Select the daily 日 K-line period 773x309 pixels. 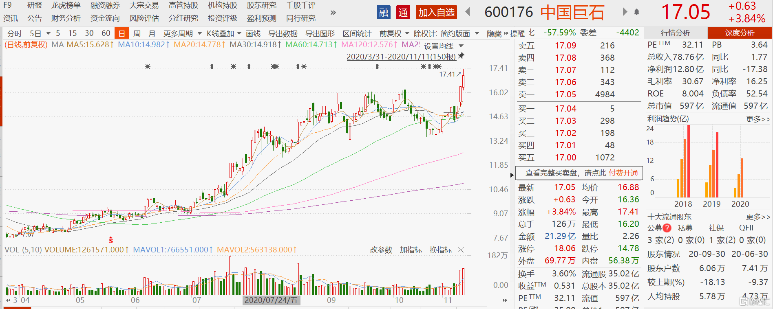(121, 33)
